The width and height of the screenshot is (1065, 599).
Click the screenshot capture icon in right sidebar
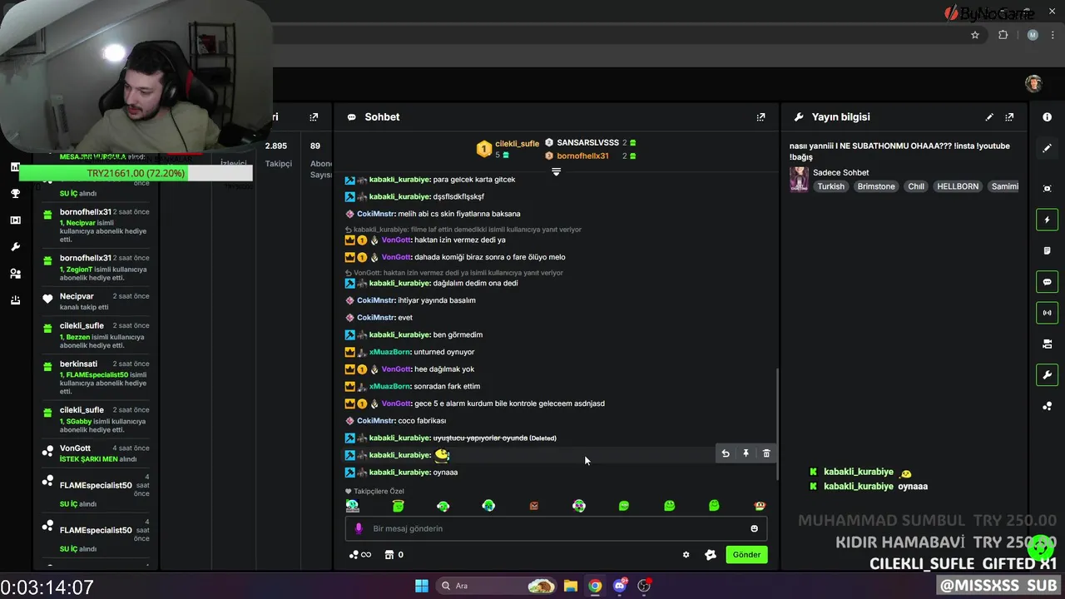click(x=1047, y=189)
